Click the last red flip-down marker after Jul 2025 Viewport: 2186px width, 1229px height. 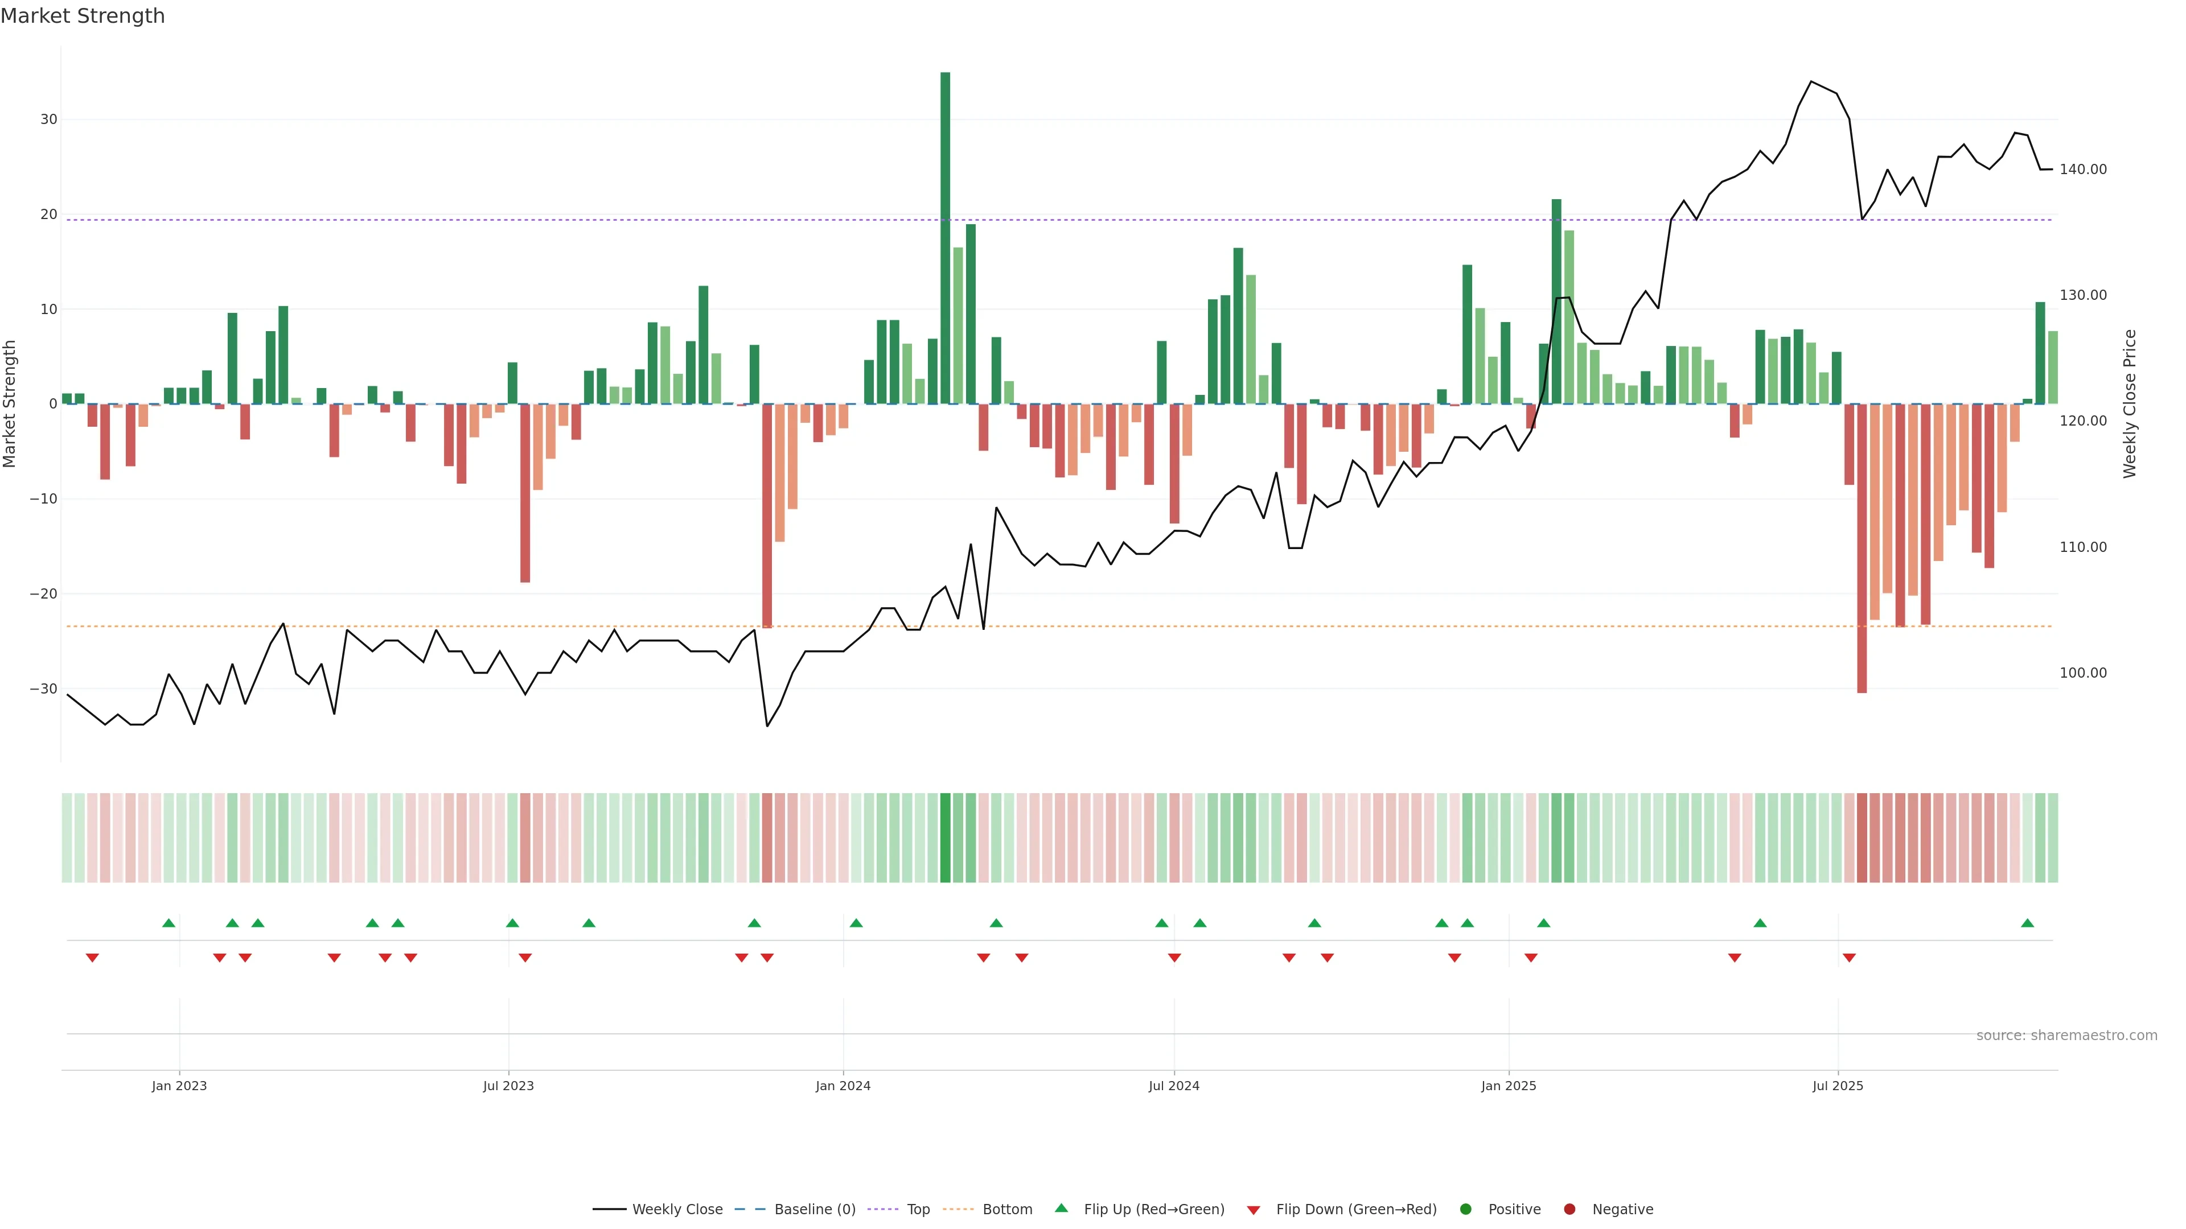tap(1849, 958)
